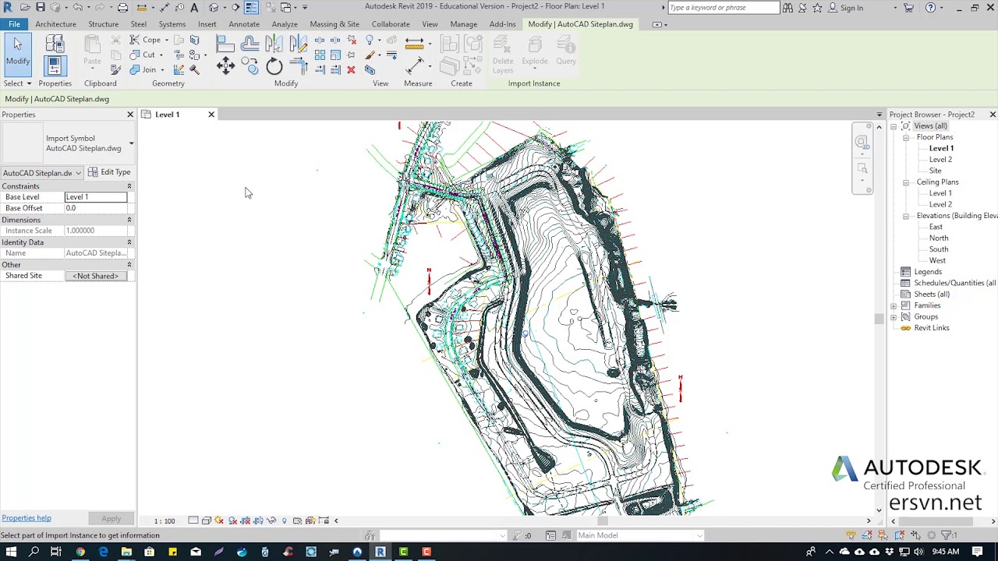Toggle Shadows in the view control bar
The height and width of the screenshot is (561, 998).
[x=232, y=520]
